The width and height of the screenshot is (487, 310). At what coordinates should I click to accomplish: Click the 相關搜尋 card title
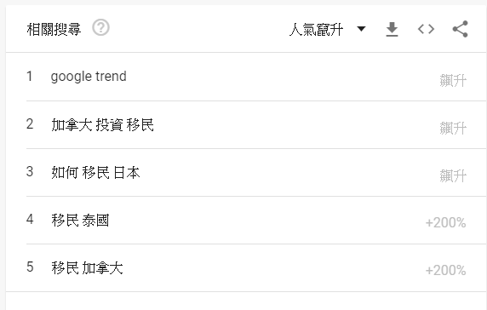tap(54, 29)
